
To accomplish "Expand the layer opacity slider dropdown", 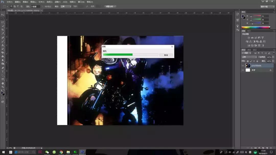I will tap(273, 57).
